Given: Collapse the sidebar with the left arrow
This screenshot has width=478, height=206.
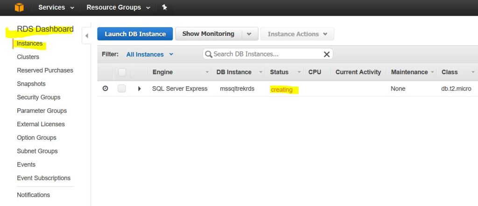Looking at the screenshot, I should point(86,36).
